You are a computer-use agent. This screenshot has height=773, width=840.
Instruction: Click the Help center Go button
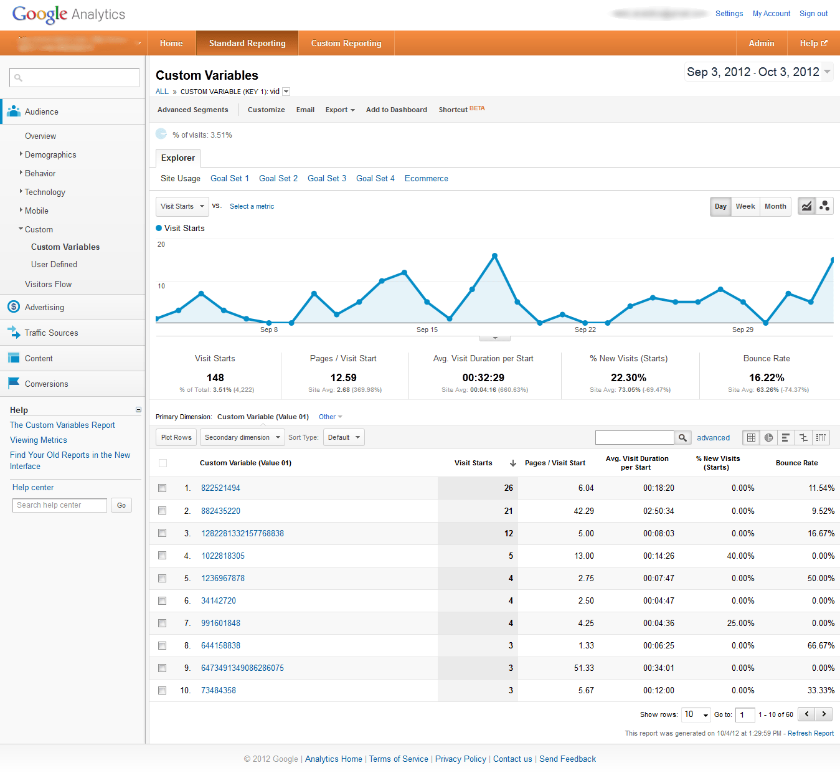(x=121, y=505)
